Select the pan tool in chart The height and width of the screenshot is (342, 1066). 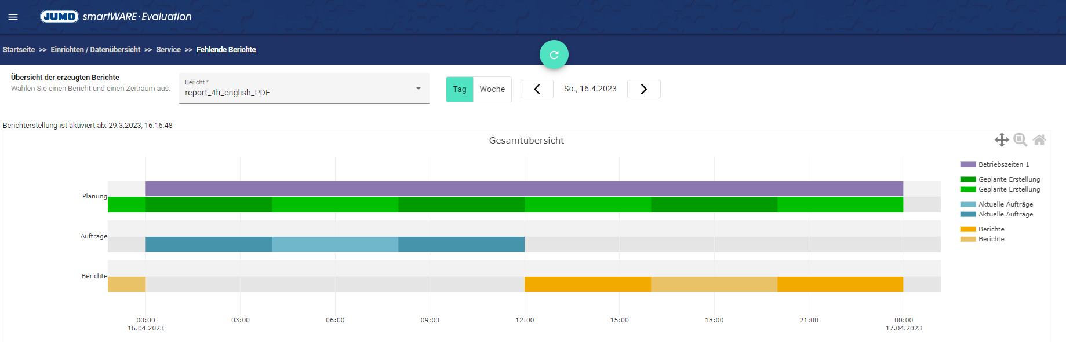coord(1001,140)
